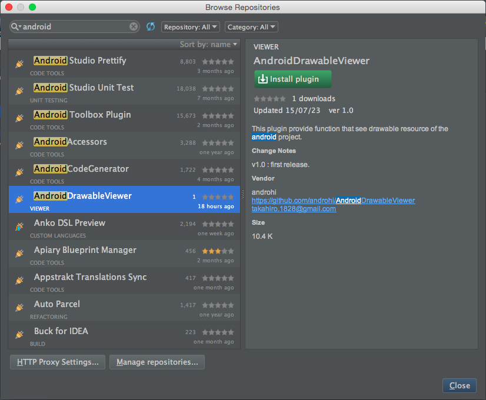This screenshot has width=486, height=400.
Task: Select Appstrakt Translations Sync plugin
Action: coord(124,281)
